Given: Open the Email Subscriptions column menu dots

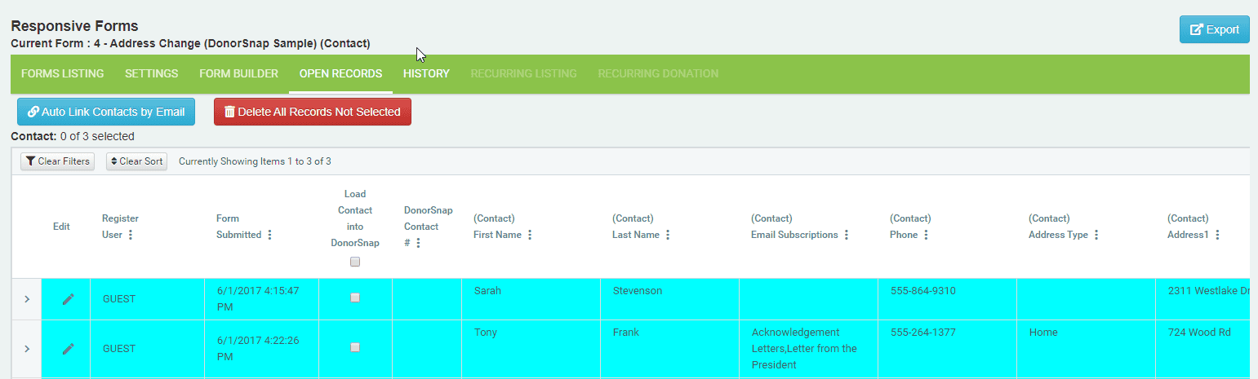Looking at the screenshot, I should 847,235.
